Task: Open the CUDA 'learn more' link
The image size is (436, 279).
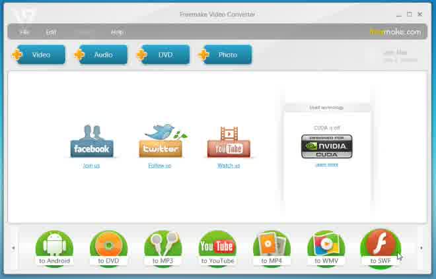Action: coord(327,165)
